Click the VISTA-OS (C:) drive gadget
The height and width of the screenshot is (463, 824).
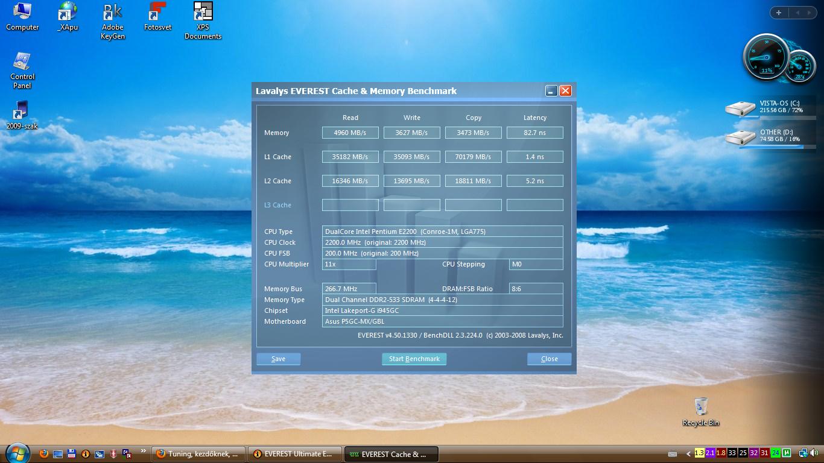click(x=770, y=108)
